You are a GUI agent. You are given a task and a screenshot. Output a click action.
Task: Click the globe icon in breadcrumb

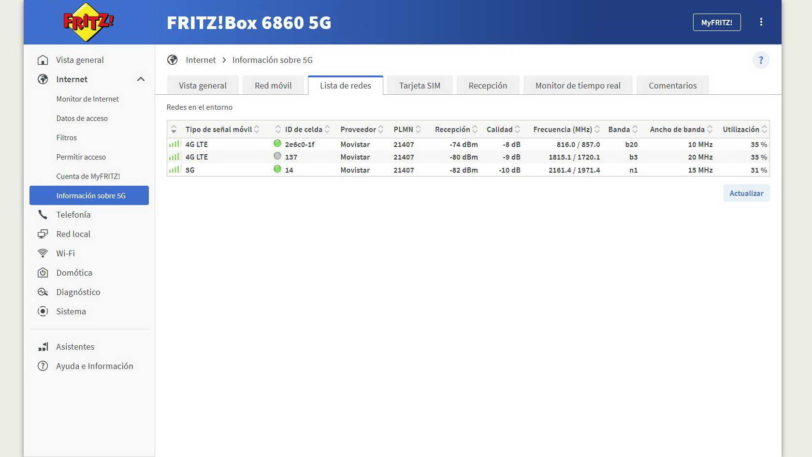[x=173, y=60]
